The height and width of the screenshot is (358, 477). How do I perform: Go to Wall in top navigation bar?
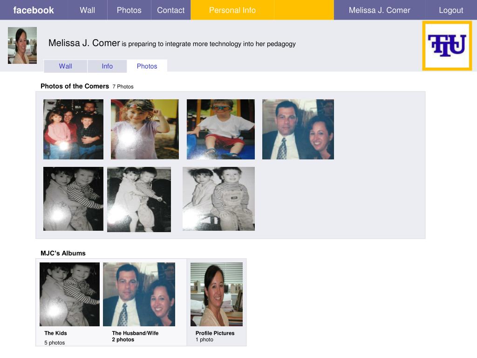pos(87,10)
